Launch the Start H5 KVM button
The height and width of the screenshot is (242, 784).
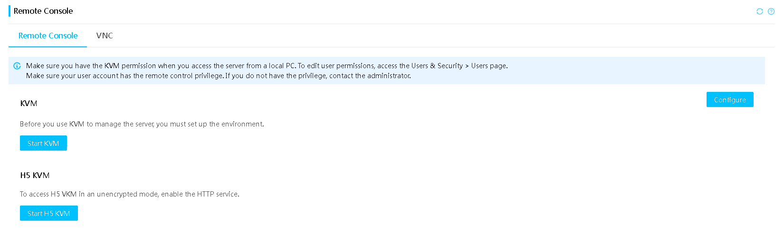coord(49,213)
